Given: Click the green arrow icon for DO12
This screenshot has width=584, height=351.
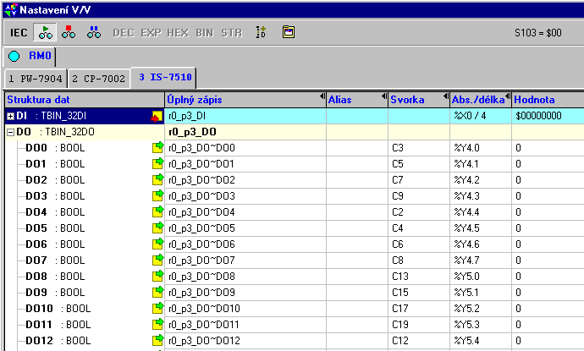Looking at the screenshot, I should [158, 340].
